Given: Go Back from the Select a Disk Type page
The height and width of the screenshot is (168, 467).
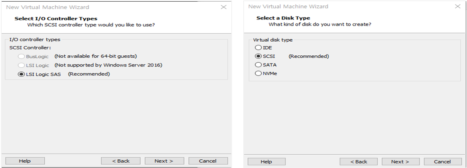Looking at the screenshot, I should pyautogui.click(x=359, y=162).
